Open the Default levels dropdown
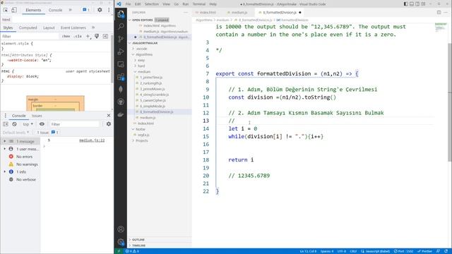Image resolution: width=452 pixels, height=254 pixels. click(x=16, y=133)
